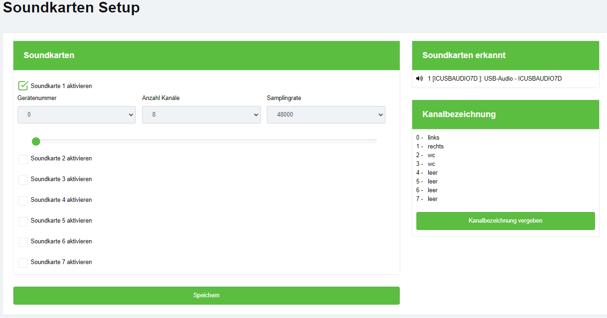Enable Soundkarte 3 aktivieren checkbox
The height and width of the screenshot is (318, 607).
coord(23,180)
